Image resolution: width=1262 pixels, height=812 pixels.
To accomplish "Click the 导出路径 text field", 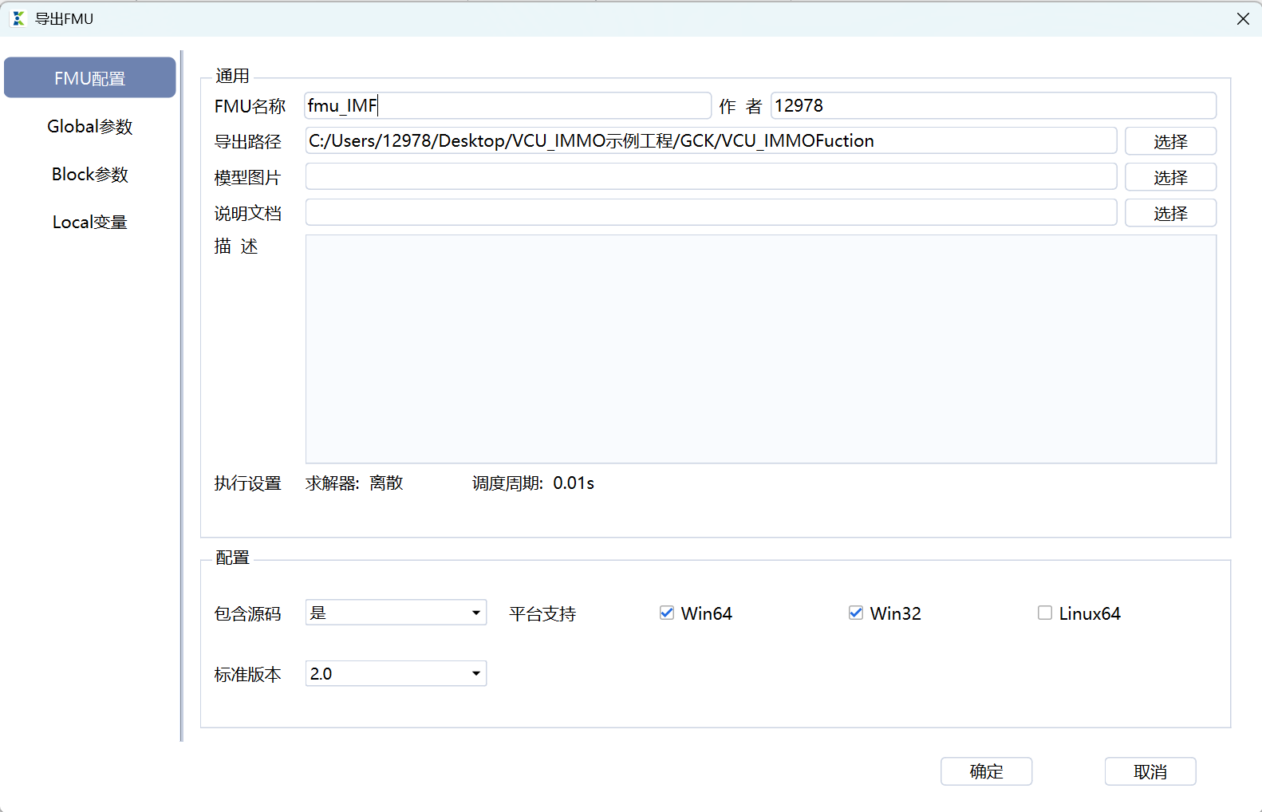I will pos(711,140).
